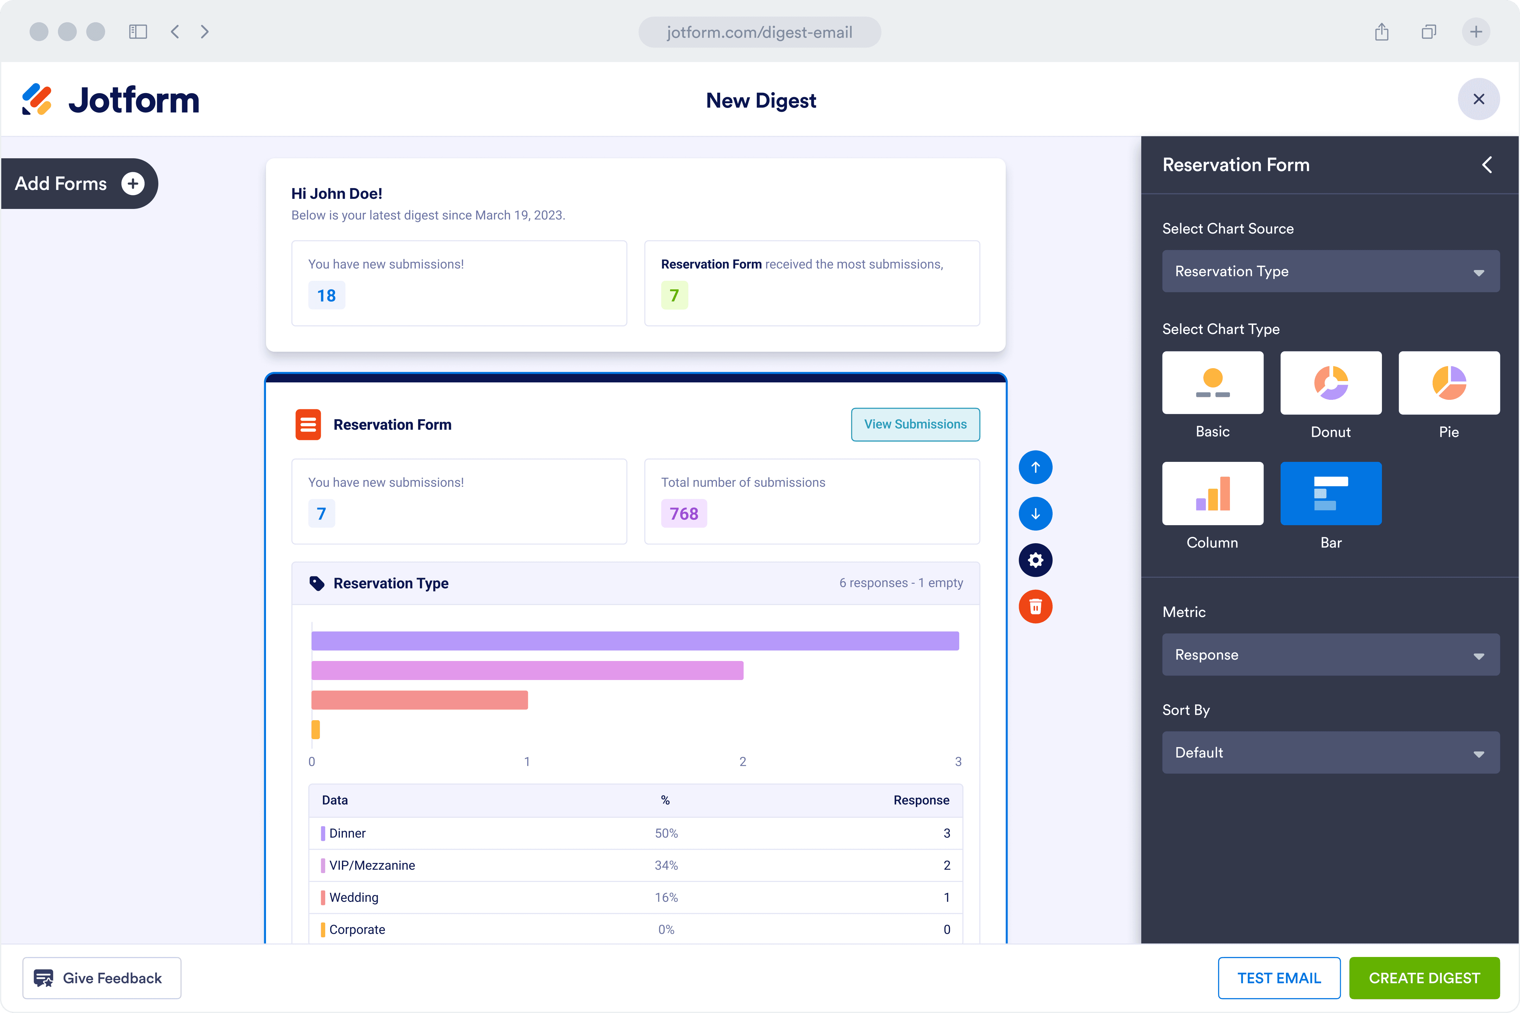
Task: Click the Jotform logo
Action: (x=111, y=100)
